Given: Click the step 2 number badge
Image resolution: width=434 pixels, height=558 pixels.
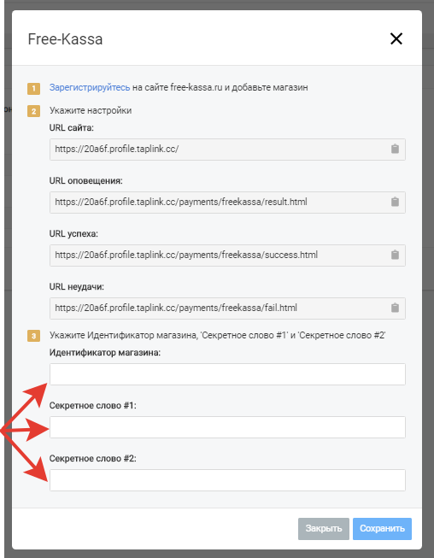Looking at the screenshot, I should point(34,111).
